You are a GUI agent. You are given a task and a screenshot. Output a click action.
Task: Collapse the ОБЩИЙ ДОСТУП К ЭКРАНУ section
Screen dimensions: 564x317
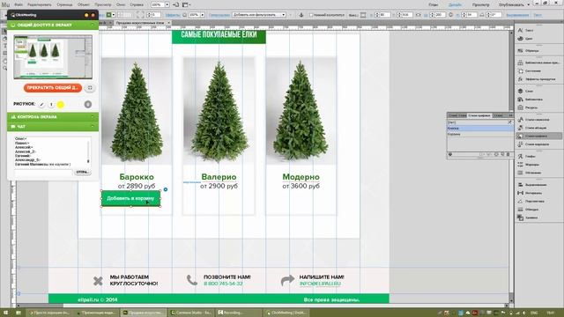[92, 26]
